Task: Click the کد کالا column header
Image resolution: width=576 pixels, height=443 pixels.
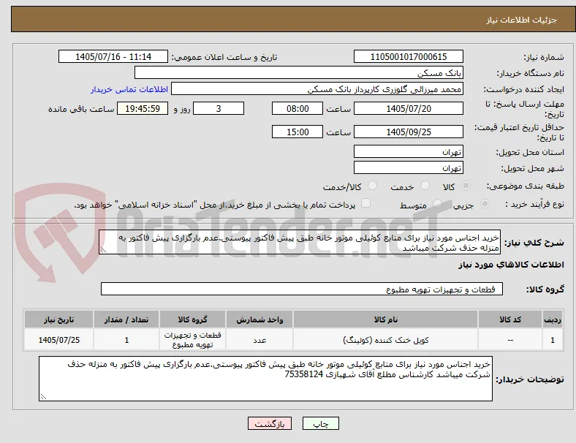Action: tap(510, 319)
